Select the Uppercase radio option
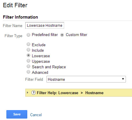This screenshot has height=120, width=132. (28, 61)
